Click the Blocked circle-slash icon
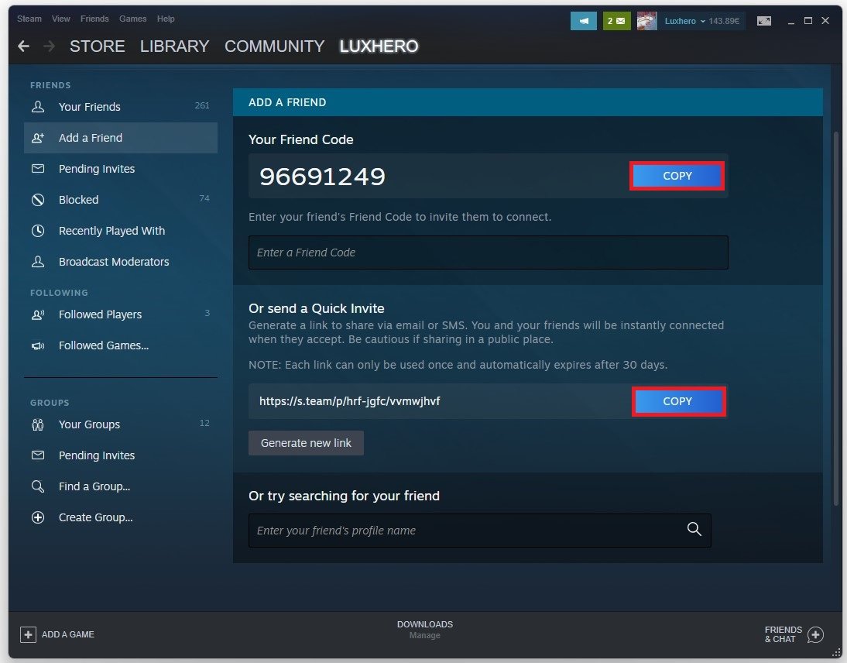 (38, 200)
